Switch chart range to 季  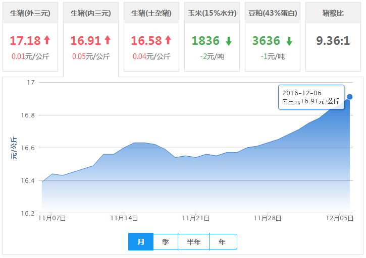(166, 242)
